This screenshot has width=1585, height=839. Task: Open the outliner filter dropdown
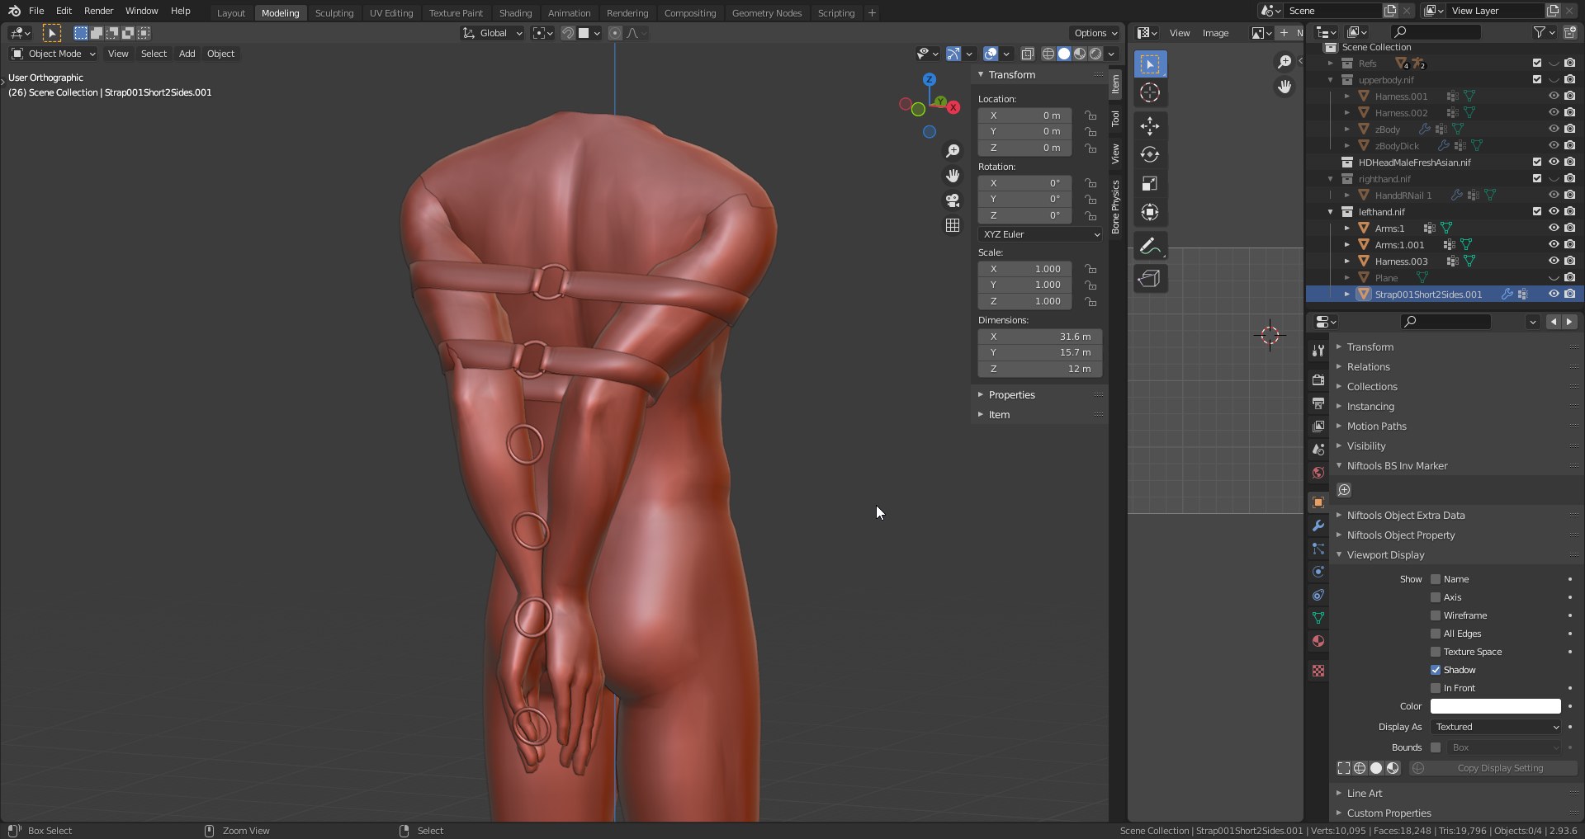1544,32
